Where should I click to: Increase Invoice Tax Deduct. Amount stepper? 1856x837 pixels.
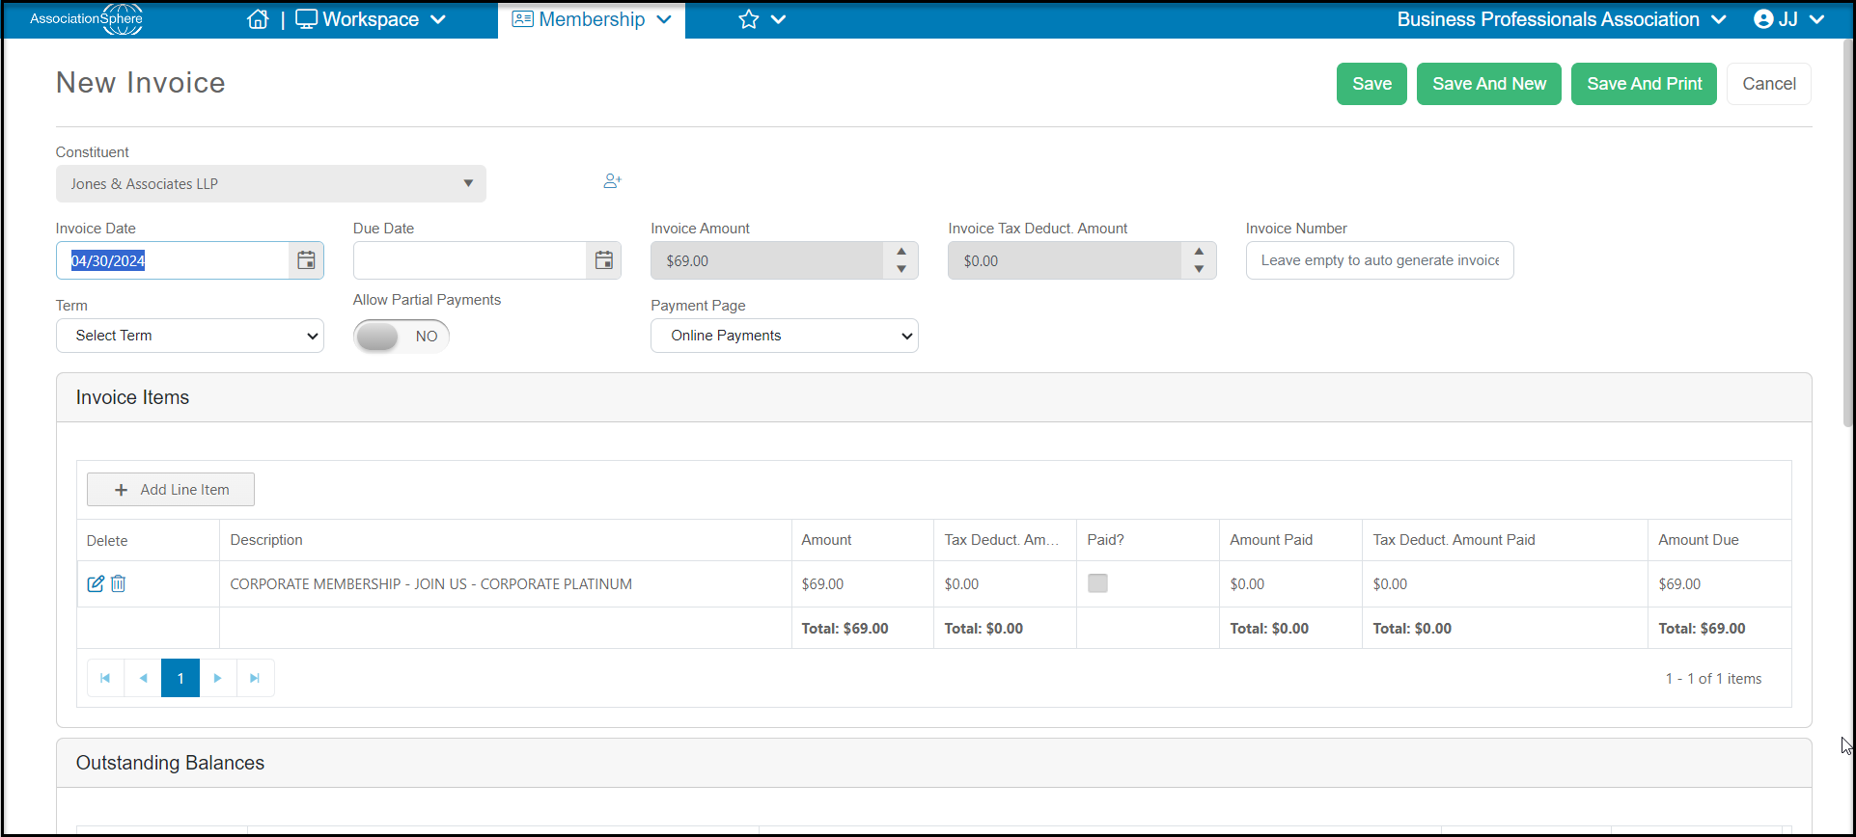1199,252
